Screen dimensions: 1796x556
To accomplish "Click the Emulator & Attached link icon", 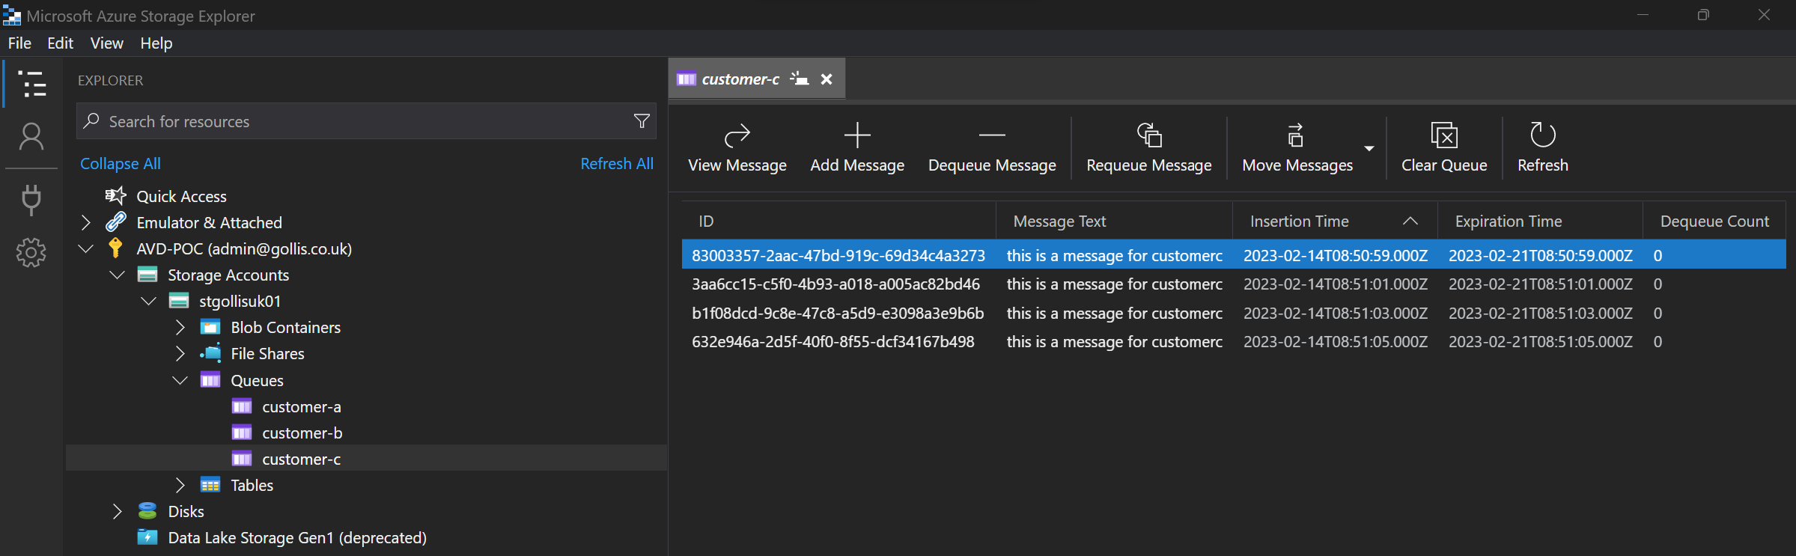I will [x=115, y=222].
